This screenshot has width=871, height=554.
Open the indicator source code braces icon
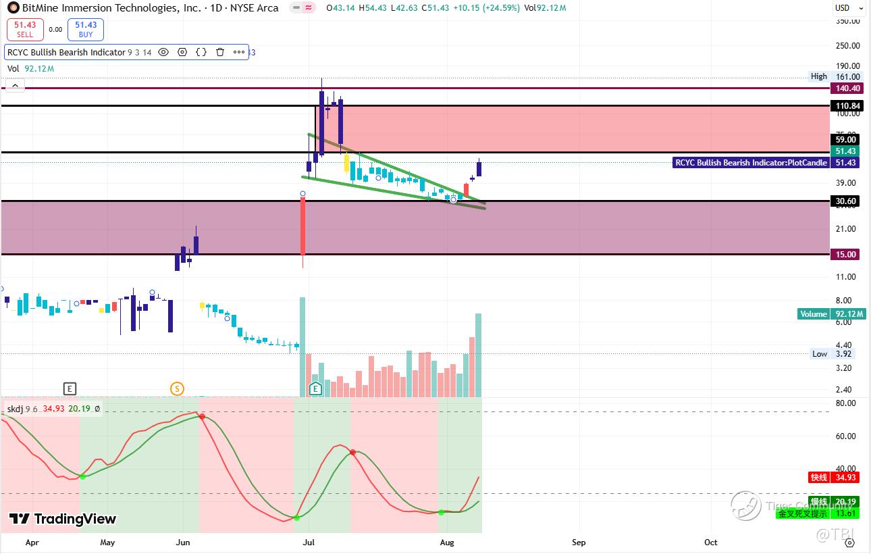(201, 52)
